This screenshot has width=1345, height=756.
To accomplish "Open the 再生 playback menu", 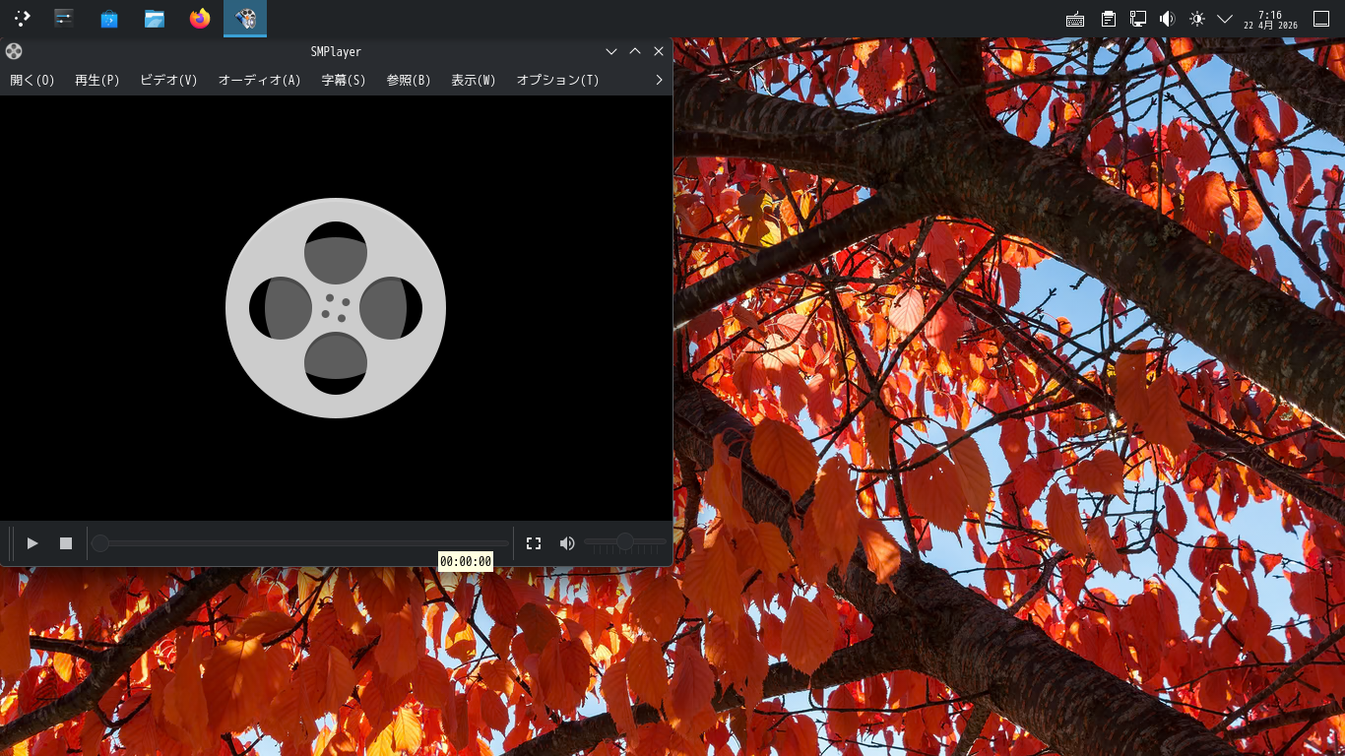I will point(96,80).
